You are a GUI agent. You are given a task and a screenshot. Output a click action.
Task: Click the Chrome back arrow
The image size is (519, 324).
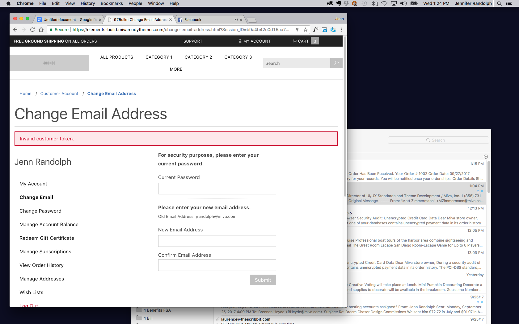click(15, 30)
